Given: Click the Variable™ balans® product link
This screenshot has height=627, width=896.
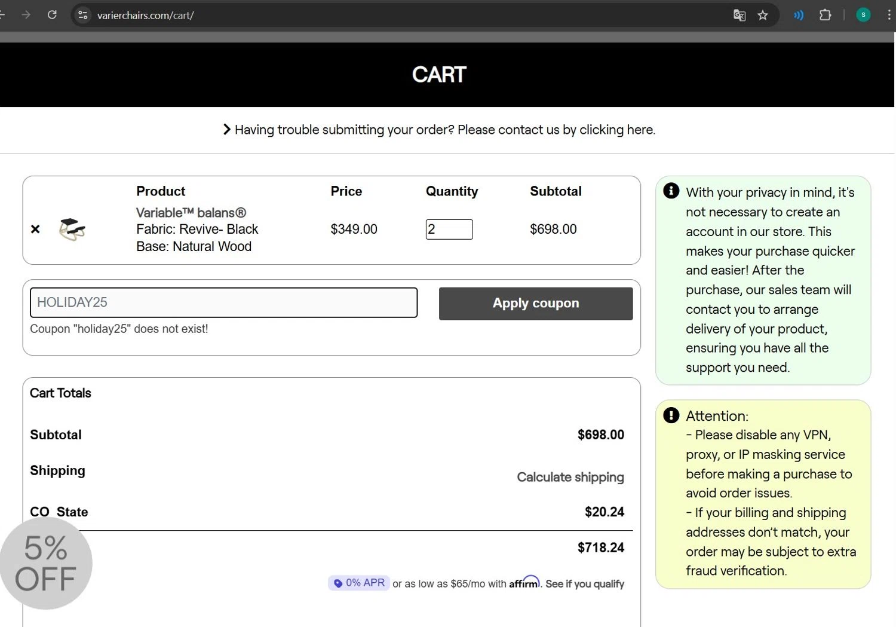Looking at the screenshot, I should pos(191,213).
